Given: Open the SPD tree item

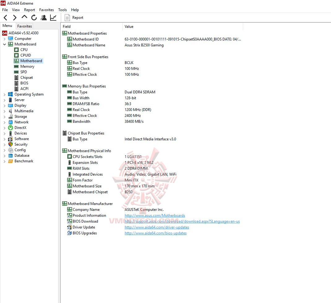Looking at the screenshot, I should click(24, 72).
